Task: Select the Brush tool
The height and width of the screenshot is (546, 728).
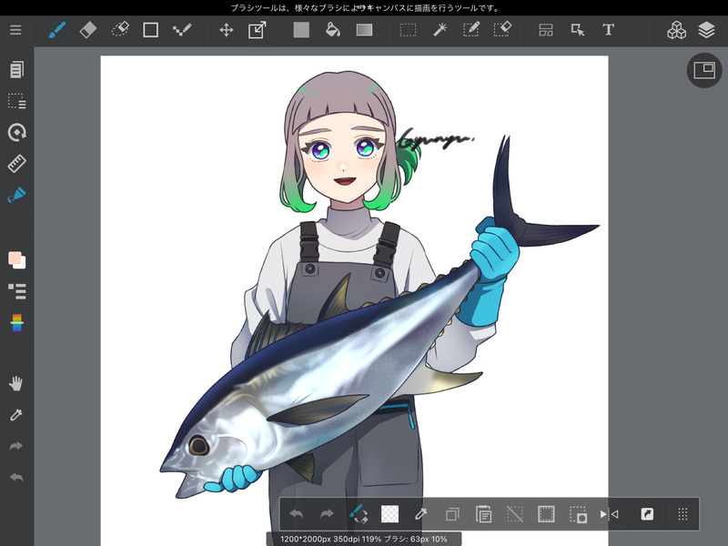Action: tap(56, 30)
